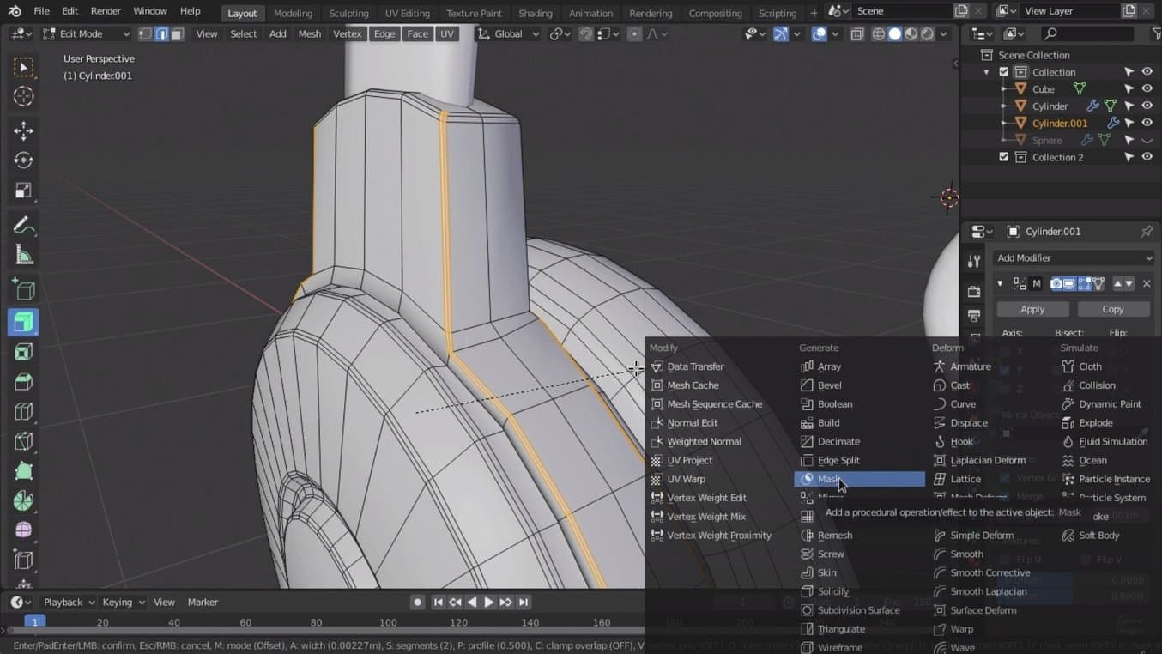This screenshot has width=1162, height=654.
Task: Open the Edit Mode dropdown
Action: tap(86, 34)
